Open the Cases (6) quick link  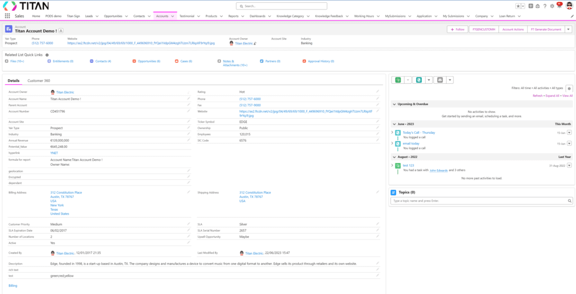[x=186, y=61]
